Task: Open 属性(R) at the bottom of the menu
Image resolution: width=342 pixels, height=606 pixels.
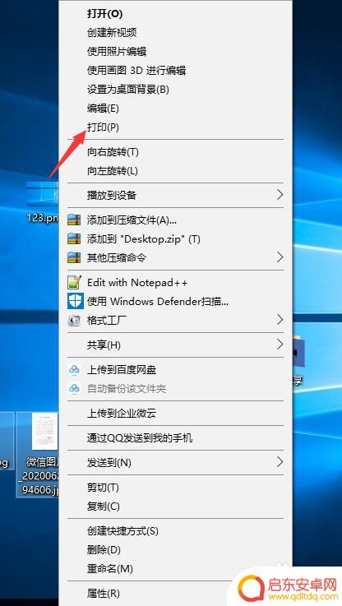Action: click(x=104, y=593)
